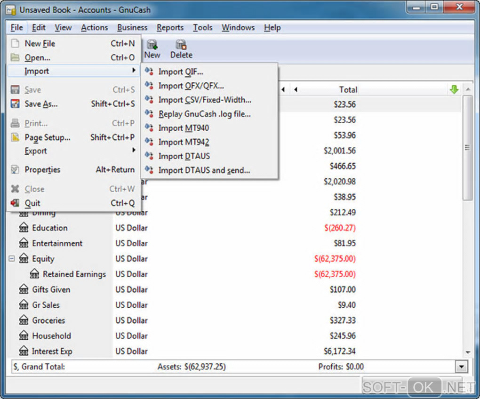Expand the Export submenu arrow
480x399 pixels.
[x=134, y=150]
